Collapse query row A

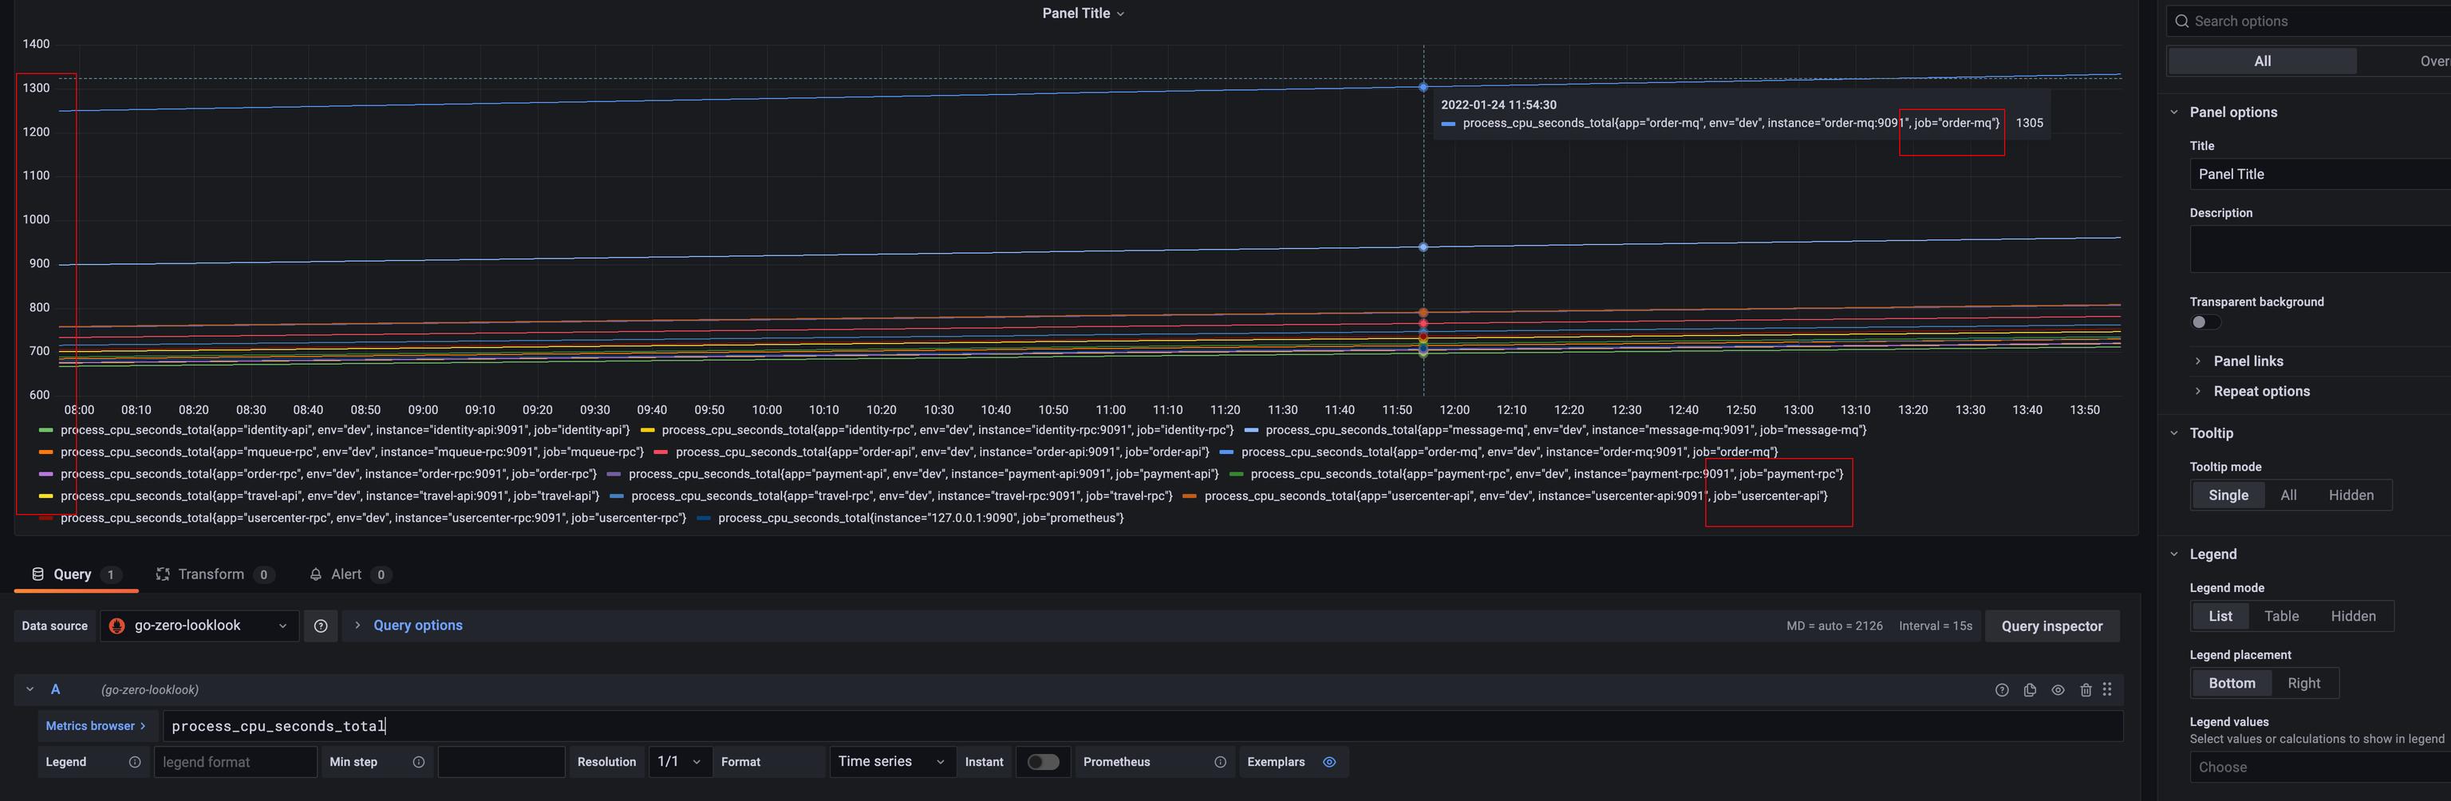[30, 689]
